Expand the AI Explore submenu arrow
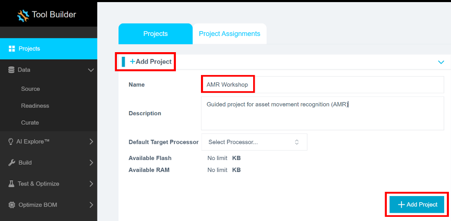Viewport: 451px width, 221px height. click(91, 141)
